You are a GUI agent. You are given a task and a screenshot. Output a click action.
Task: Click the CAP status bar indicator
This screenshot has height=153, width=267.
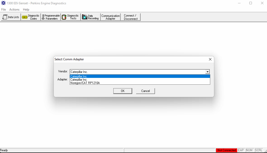(x=241, y=150)
